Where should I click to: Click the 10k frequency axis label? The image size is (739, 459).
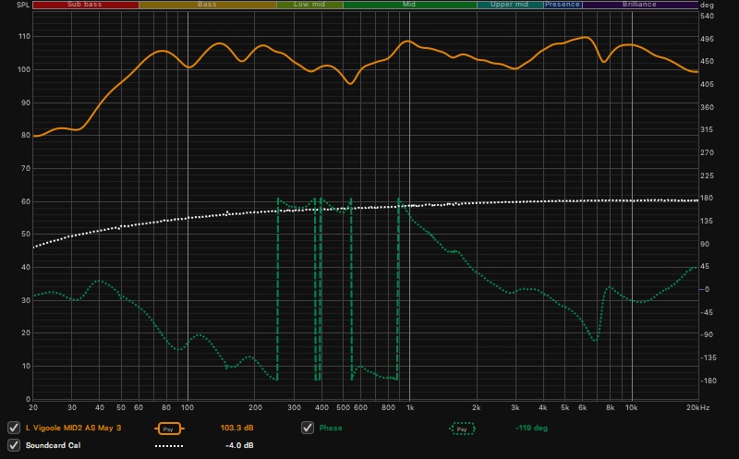tap(632, 407)
